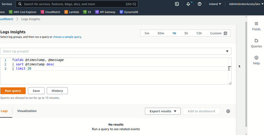
Task: Open the query History button
Action: click(57, 91)
